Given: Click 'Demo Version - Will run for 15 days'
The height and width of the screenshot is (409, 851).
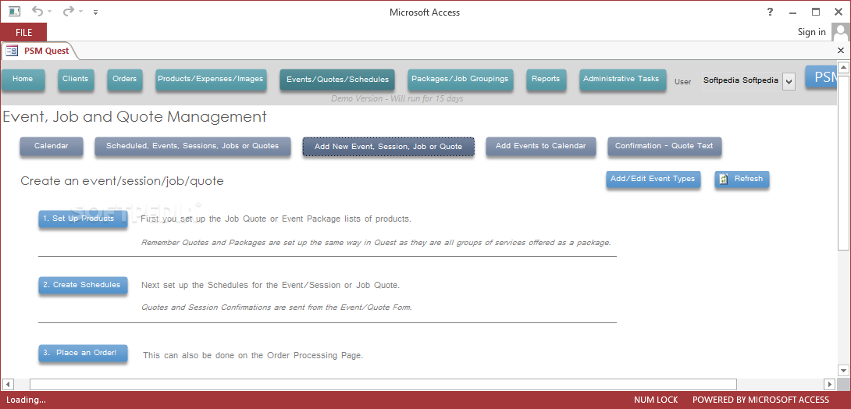Looking at the screenshot, I should 397,98.
